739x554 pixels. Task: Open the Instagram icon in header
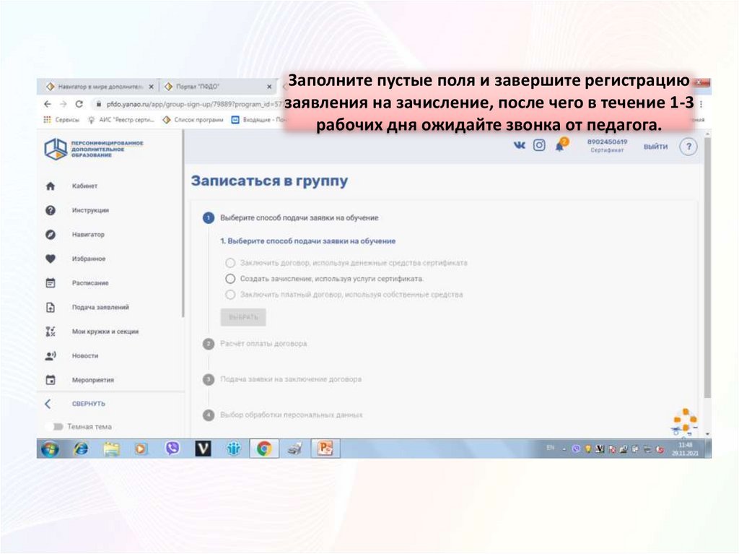click(539, 145)
